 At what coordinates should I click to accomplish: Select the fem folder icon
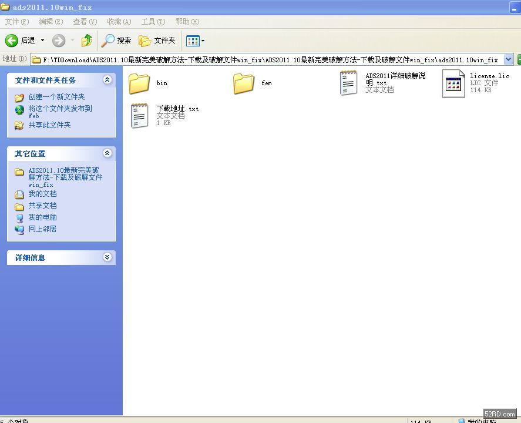[244, 83]
